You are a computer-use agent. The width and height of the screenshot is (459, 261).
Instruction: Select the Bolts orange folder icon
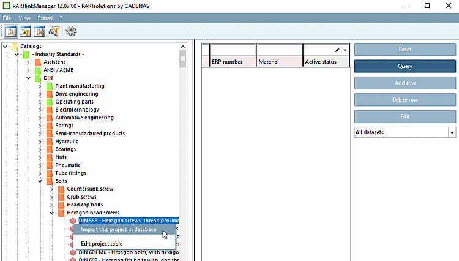[50, 181]
